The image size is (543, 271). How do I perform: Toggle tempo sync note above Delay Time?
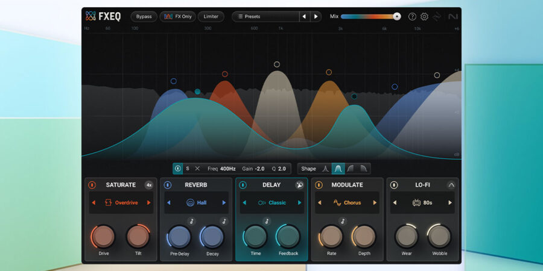click(267, 221)
